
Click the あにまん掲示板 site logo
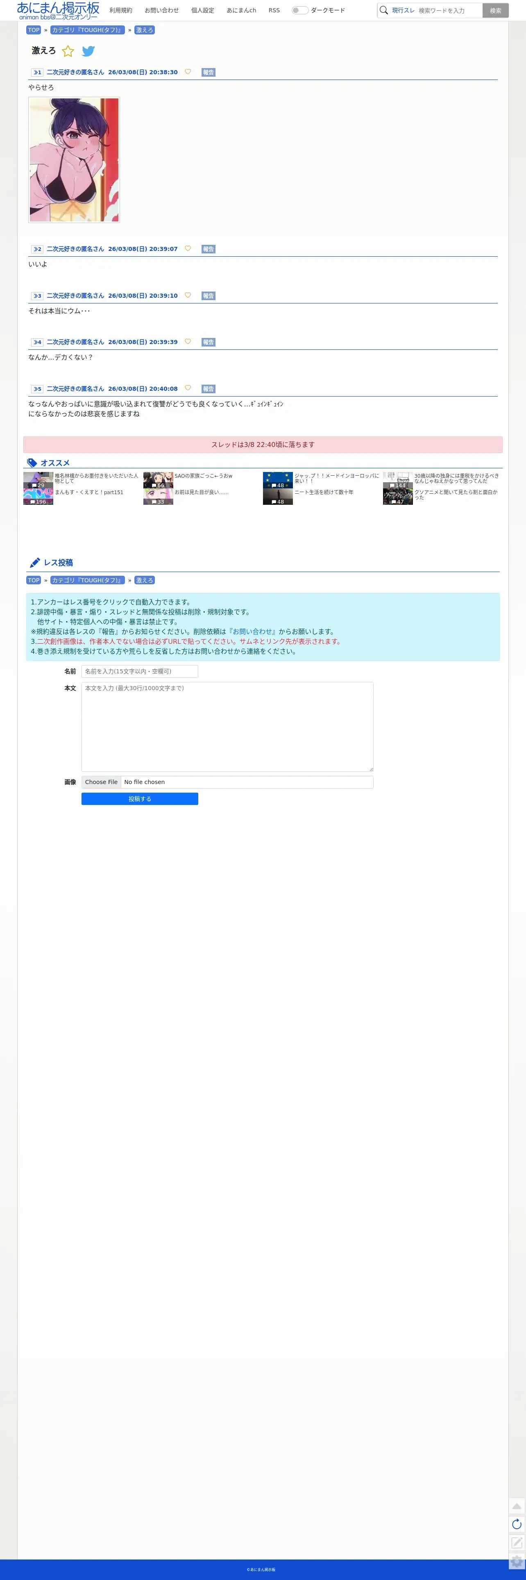(58, 10)
